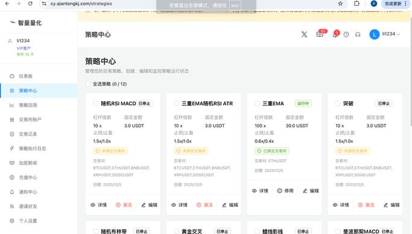The image size is (412, 234).
Task: Activate (激活) the 突破 strategy
Action: click(366, 205)
